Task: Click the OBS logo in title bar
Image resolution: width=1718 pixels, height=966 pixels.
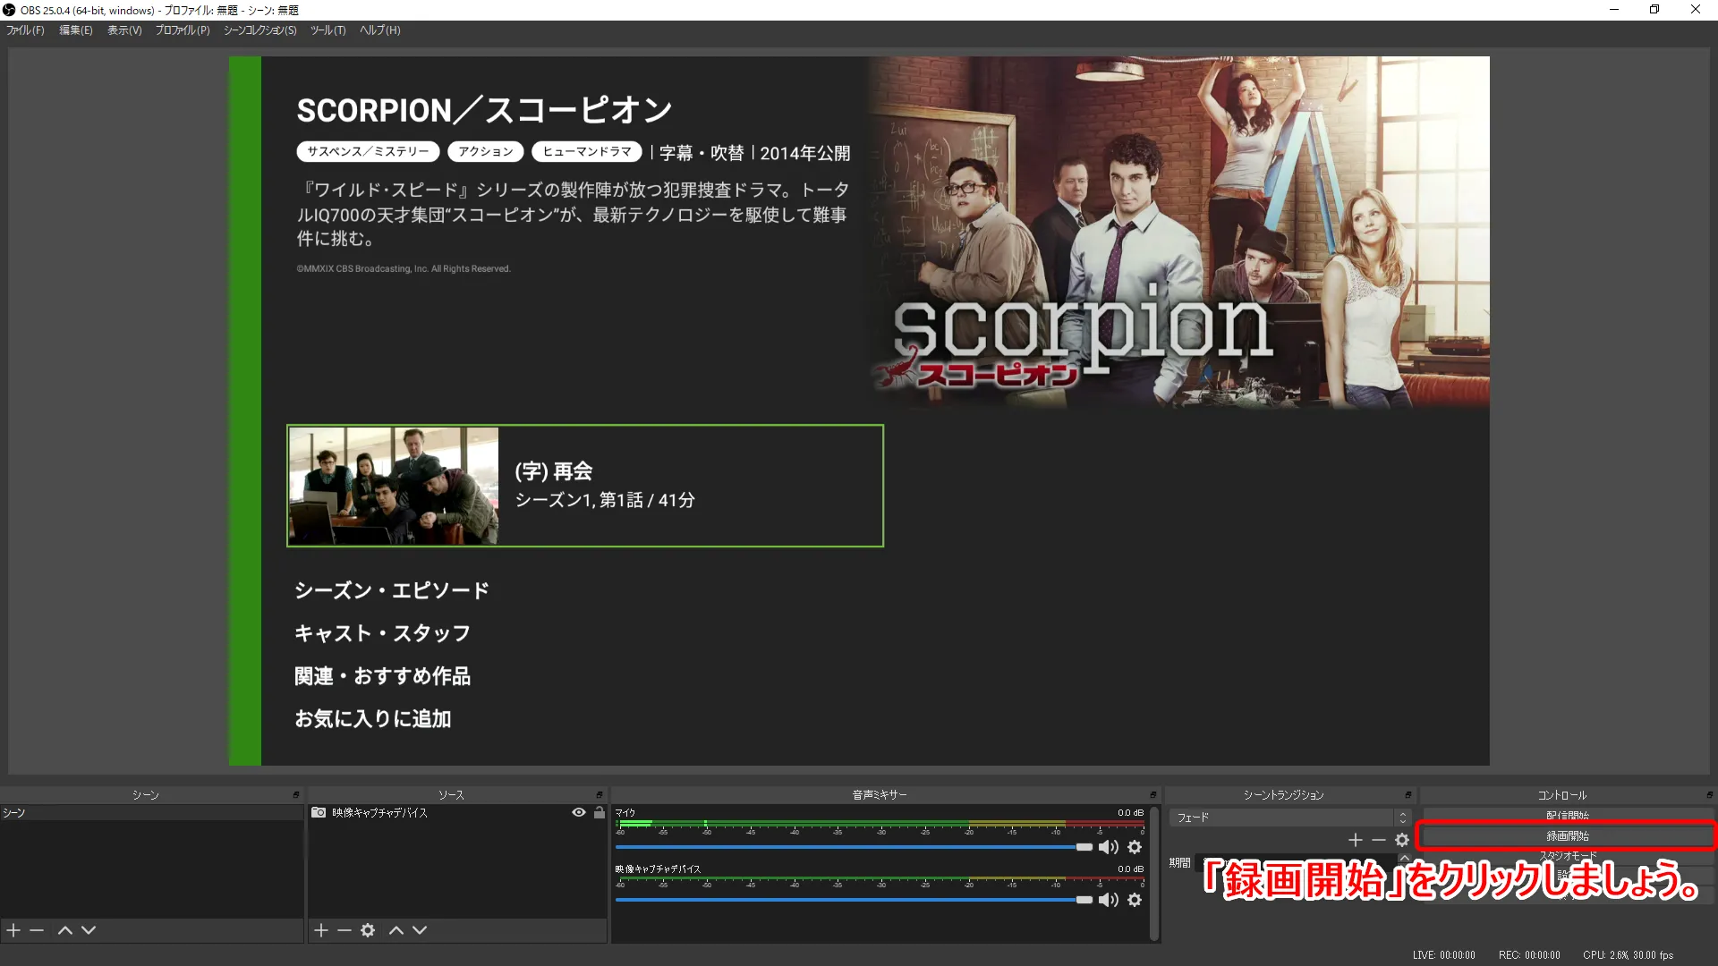Action: [9, 10]
